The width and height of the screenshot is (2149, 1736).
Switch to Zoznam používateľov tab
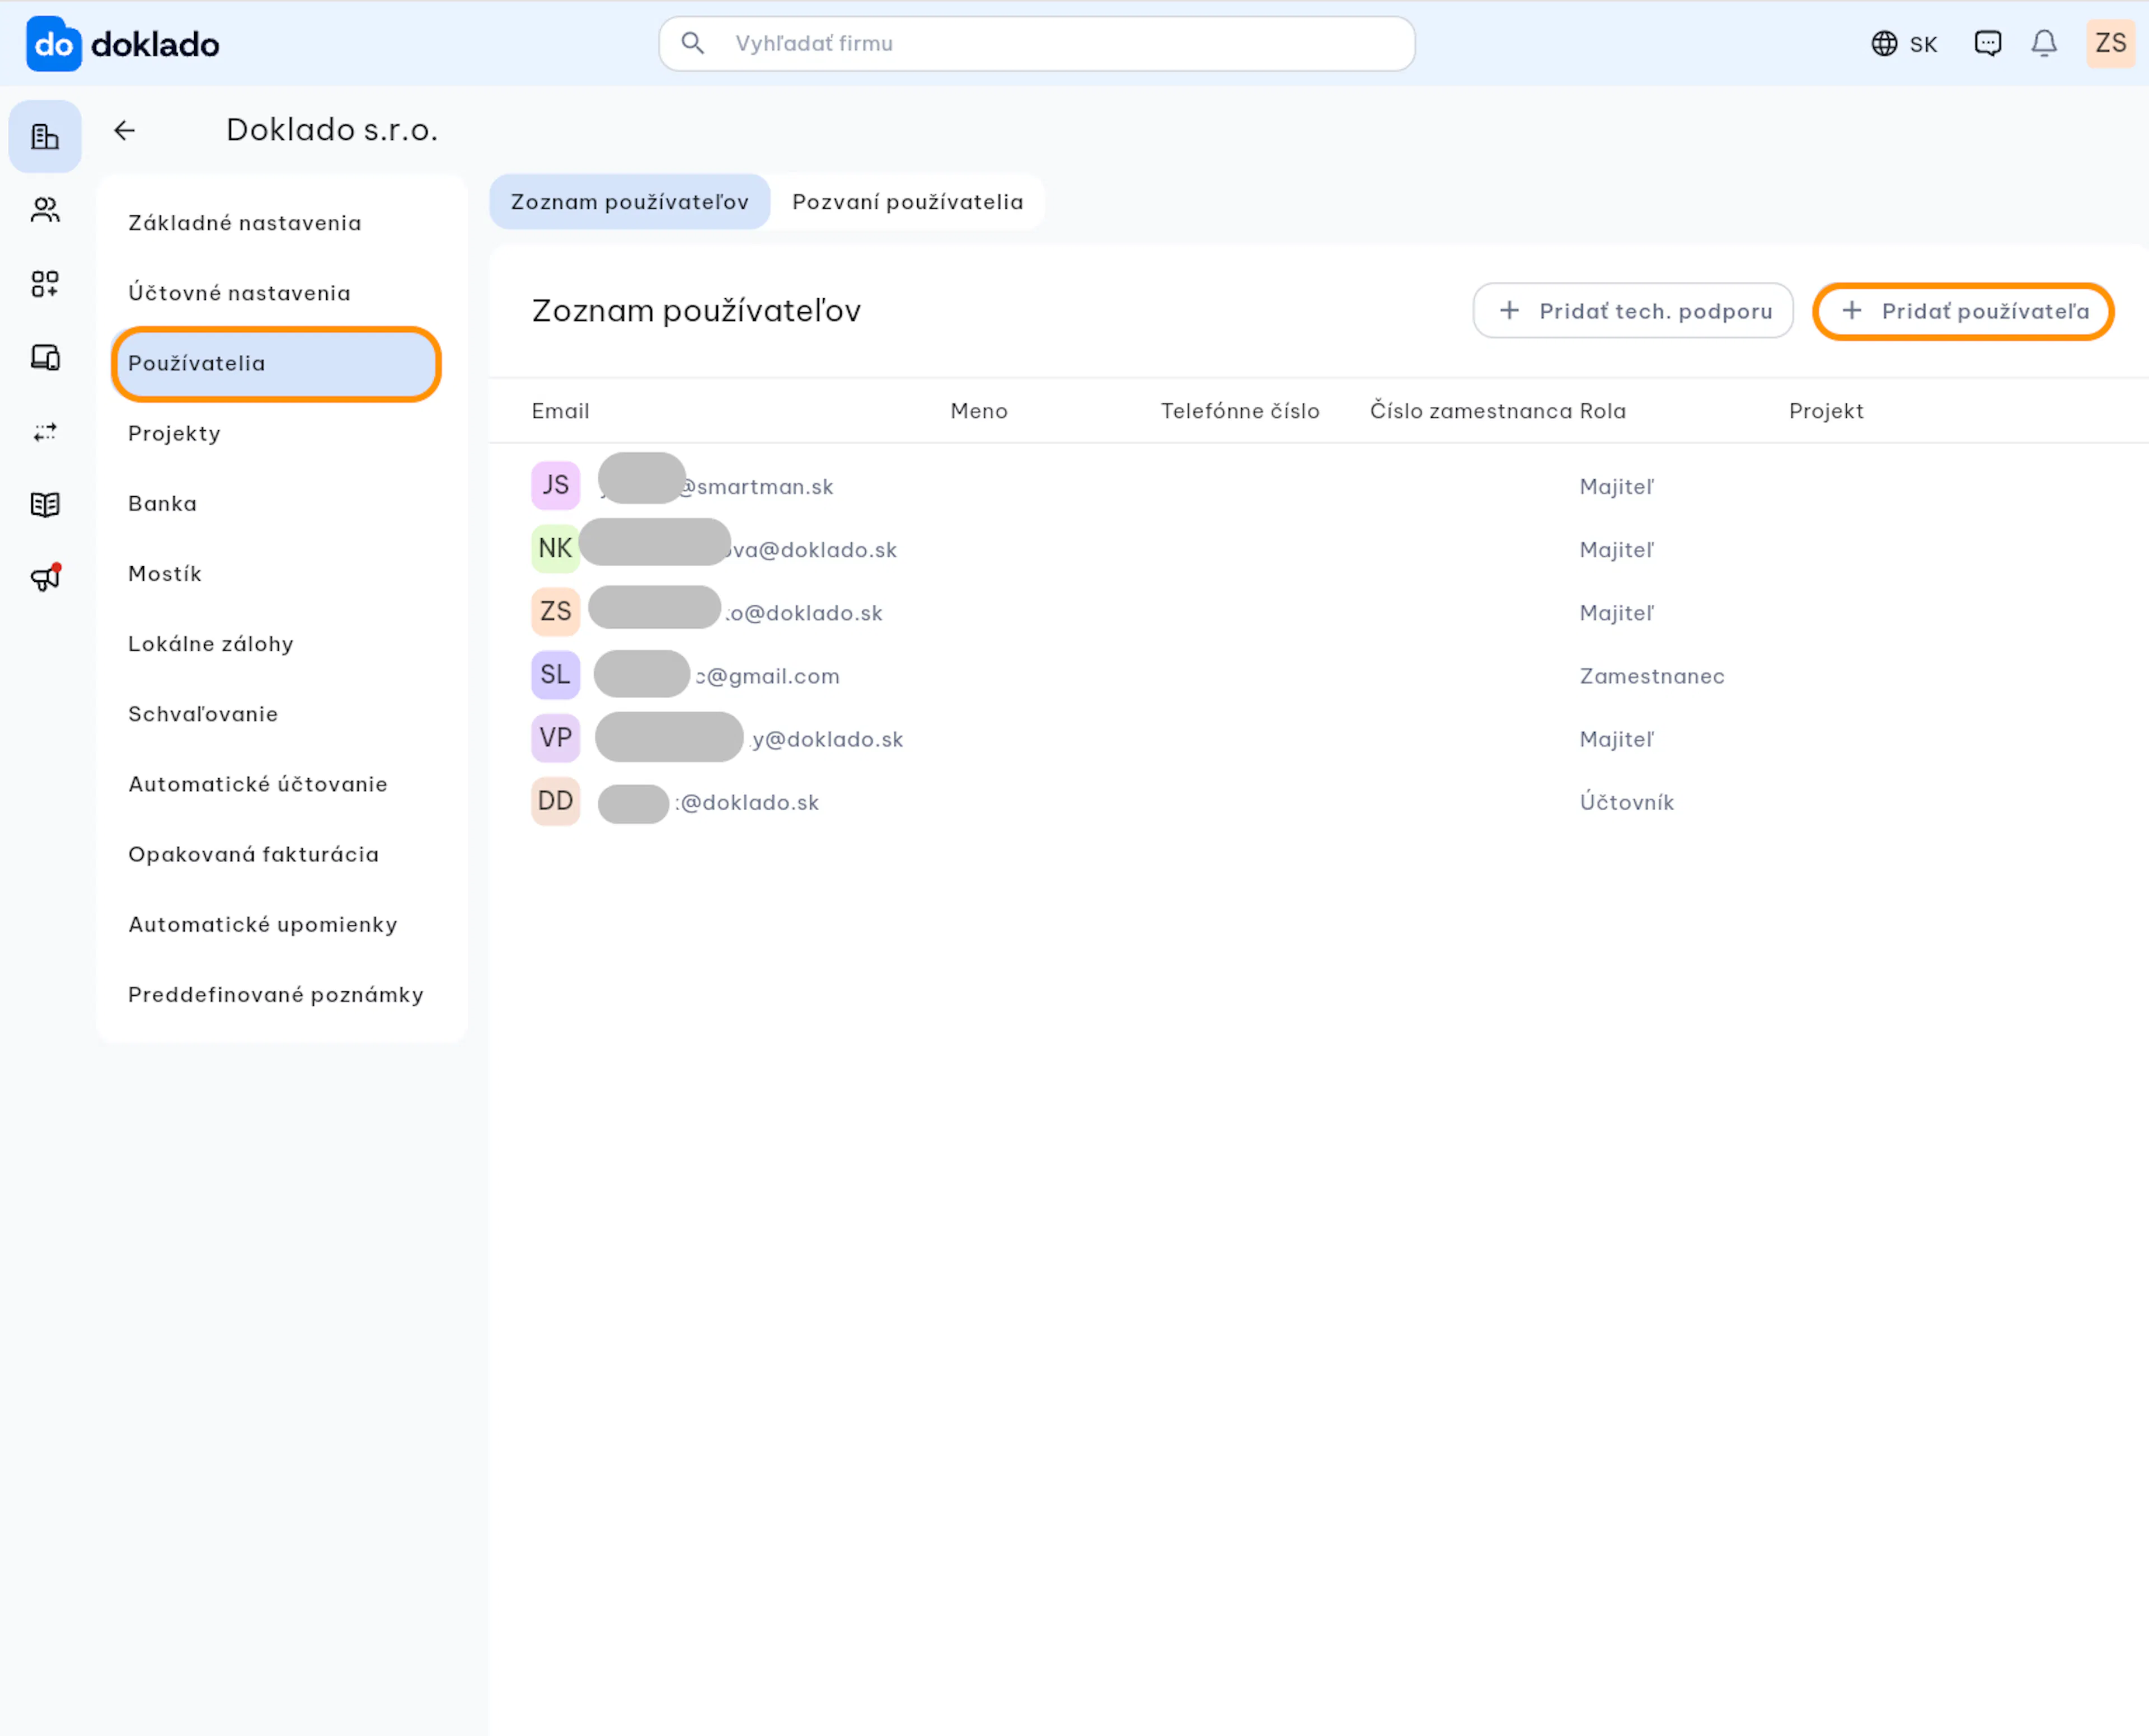[x=629, y=202]
